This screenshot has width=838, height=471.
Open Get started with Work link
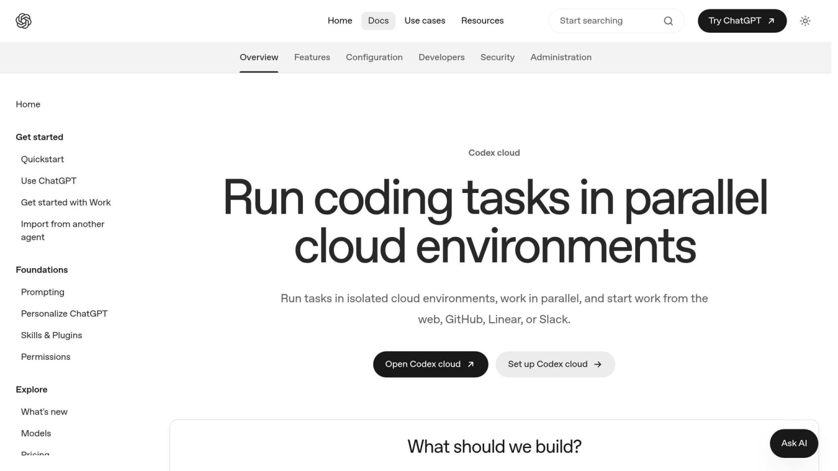tap(66, 202)
